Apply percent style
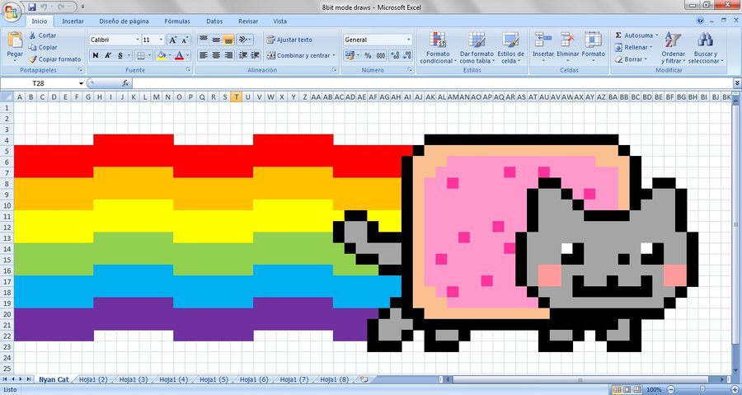Image resolution: width=742 pixels, height=395 pixels. pyautogui.click(x=368, y=55)
